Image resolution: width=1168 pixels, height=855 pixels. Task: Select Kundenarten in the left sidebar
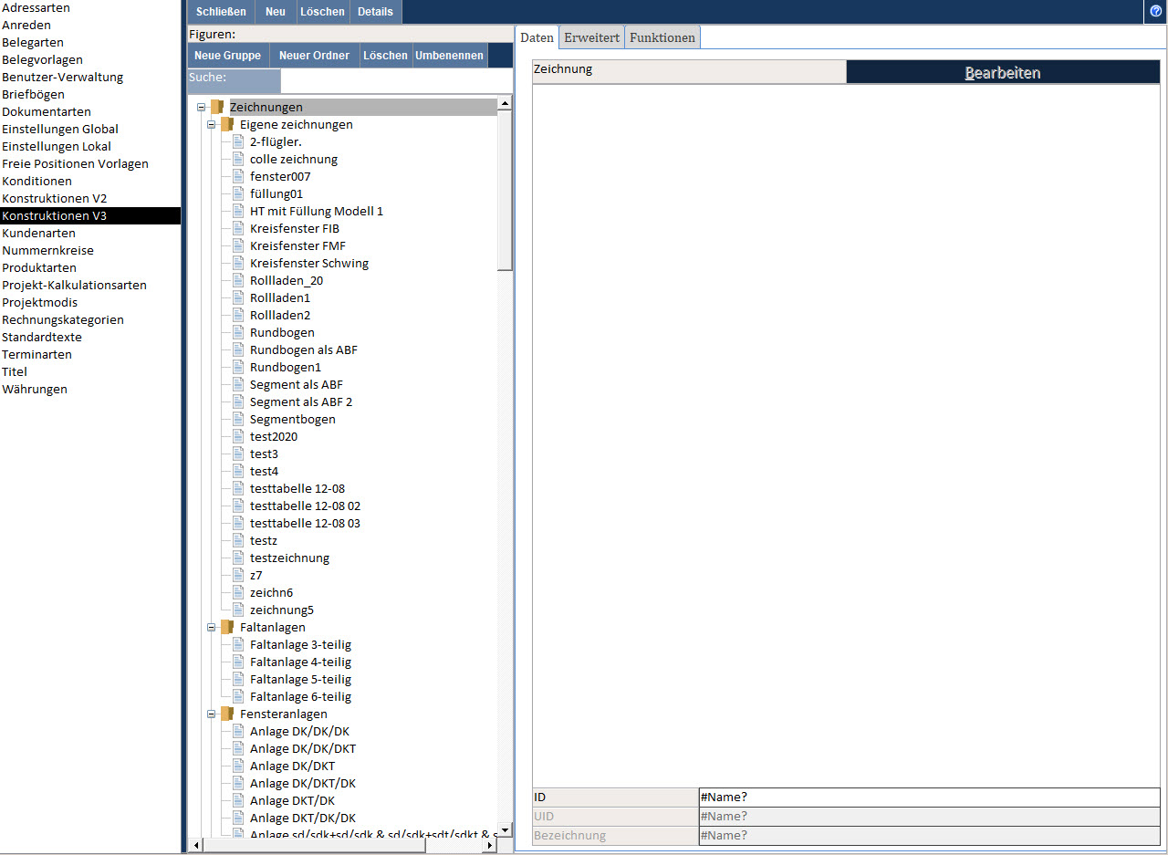click(38, 234)
